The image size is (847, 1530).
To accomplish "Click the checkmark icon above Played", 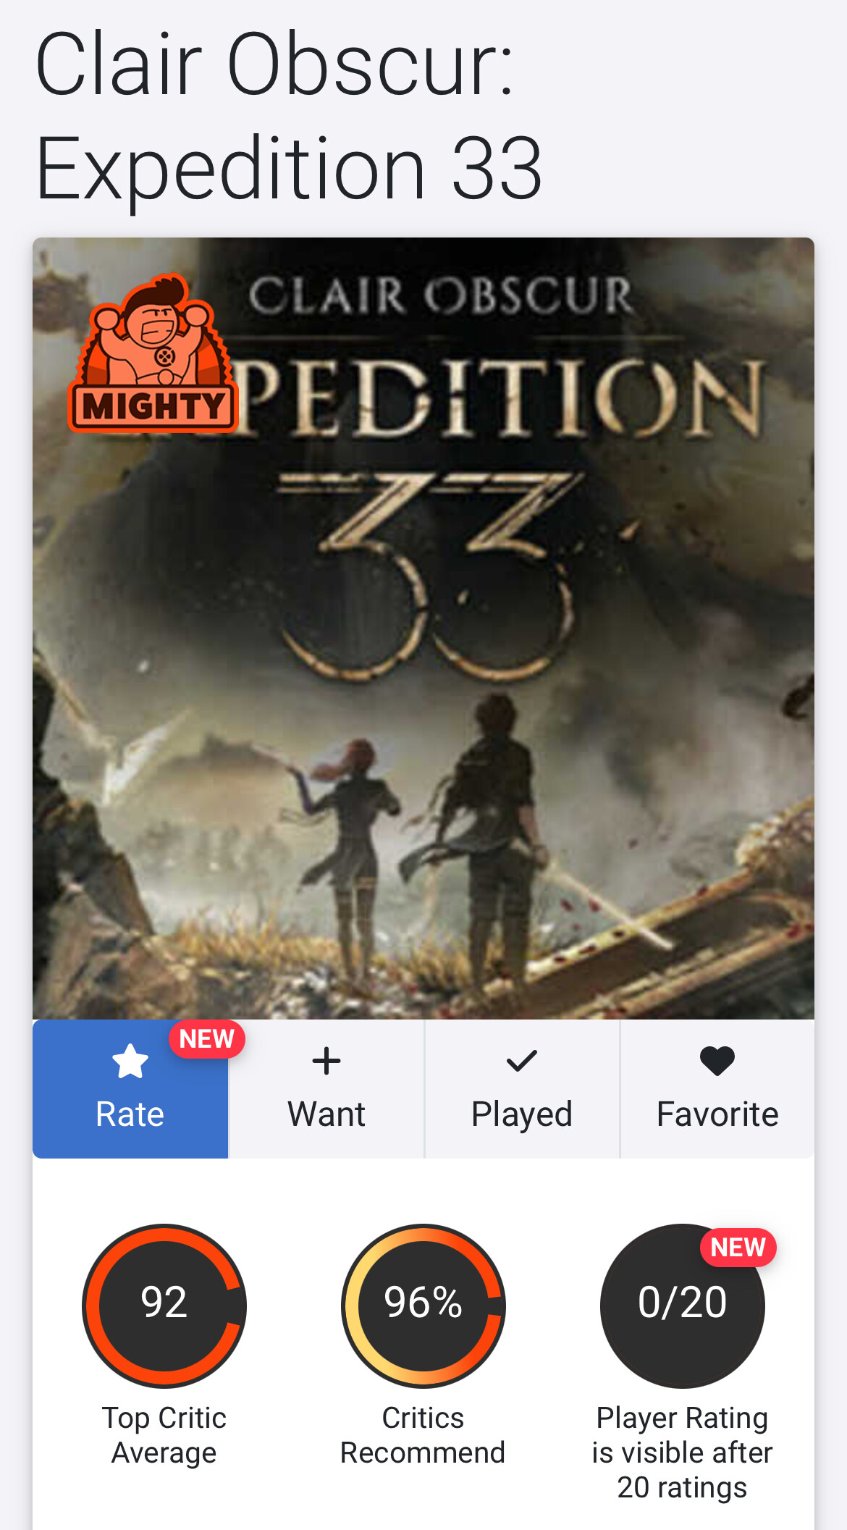I will tap(521, 1062).
